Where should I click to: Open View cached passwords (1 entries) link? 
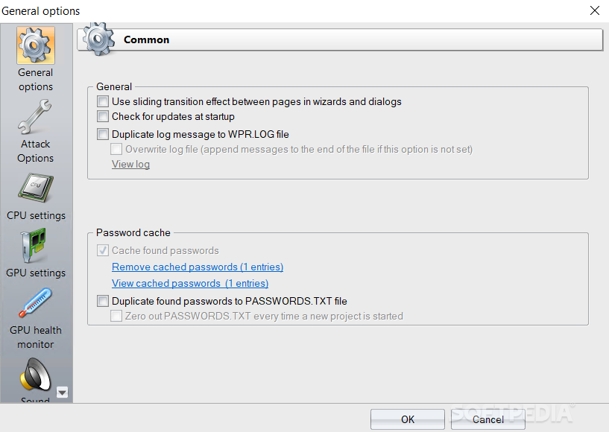[x=190, y=283]
